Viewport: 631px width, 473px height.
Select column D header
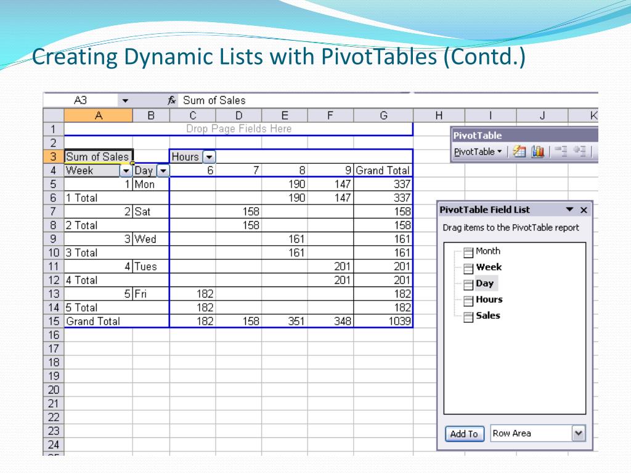pos(238,116)
